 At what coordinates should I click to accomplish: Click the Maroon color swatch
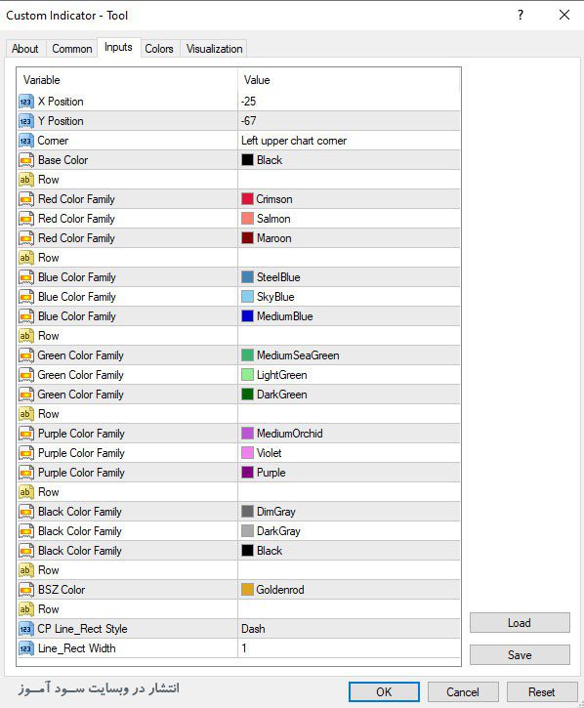click(x=247, y=238)
